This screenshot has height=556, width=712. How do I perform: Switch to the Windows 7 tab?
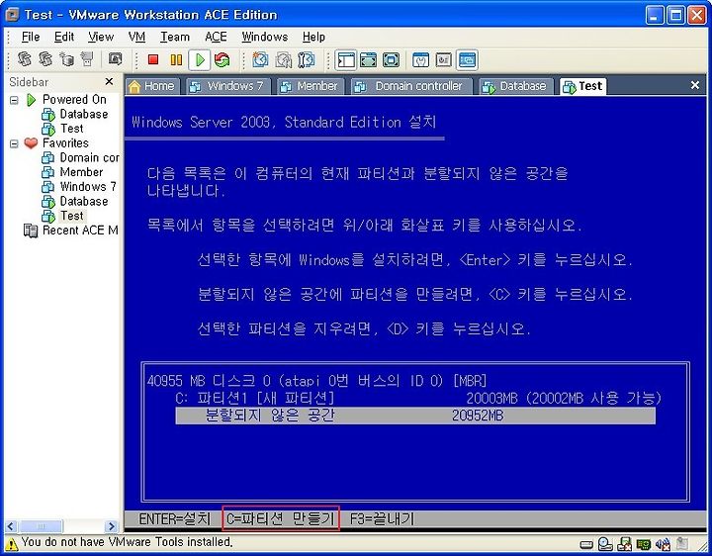point(228,86)
